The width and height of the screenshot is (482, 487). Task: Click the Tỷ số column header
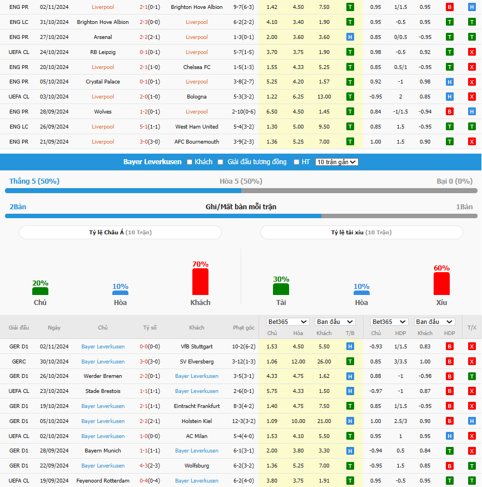[150, 327]
